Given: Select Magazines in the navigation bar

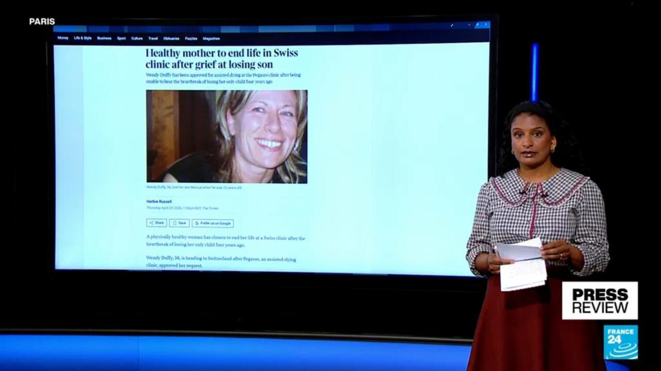Looking at the screenshot, I should point(211,38).
